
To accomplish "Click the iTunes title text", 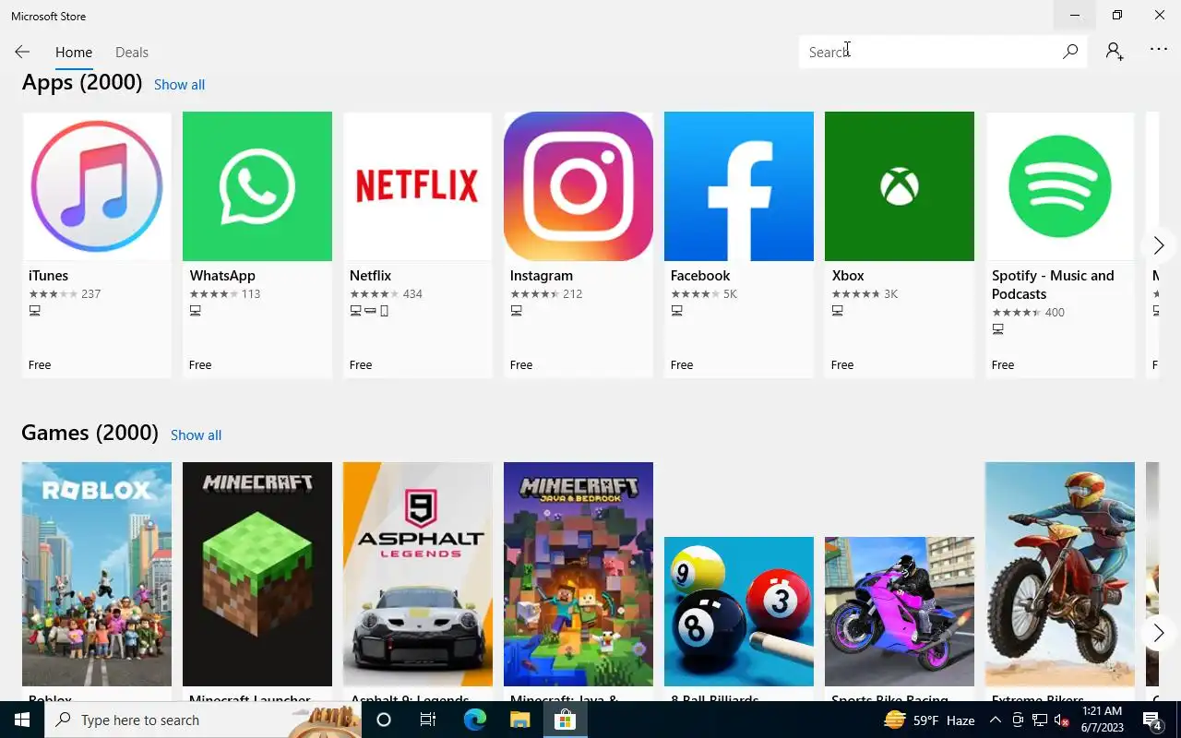I will pos(48,276).
